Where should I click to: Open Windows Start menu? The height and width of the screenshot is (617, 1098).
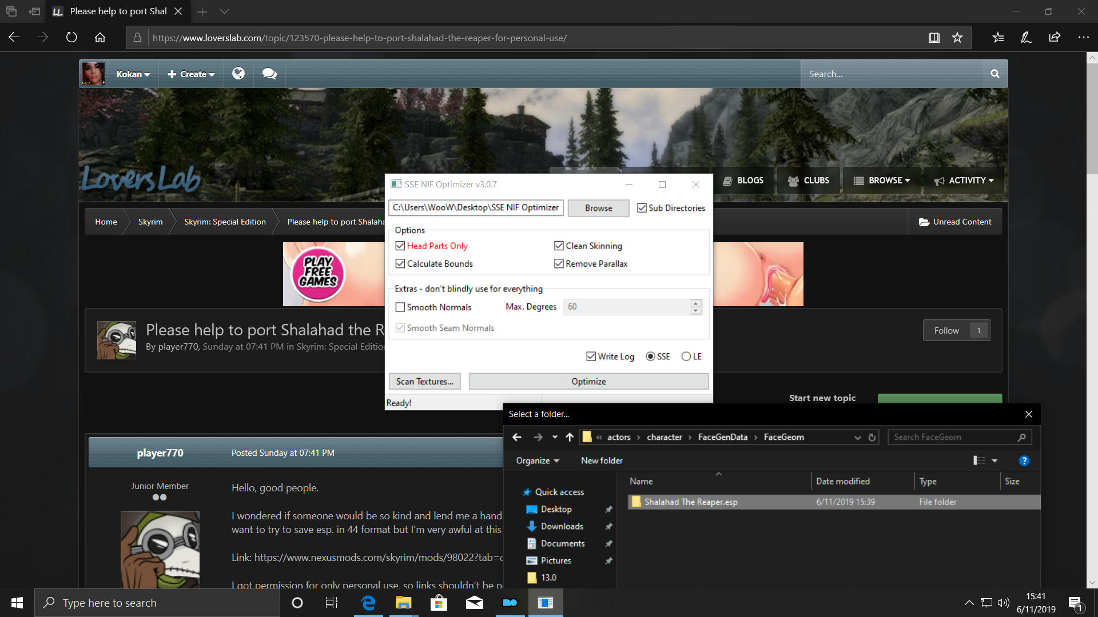point(17,603)
